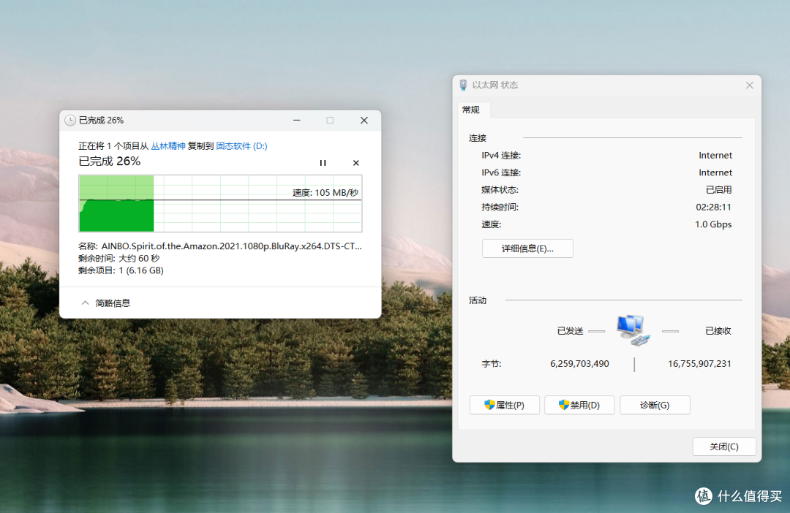Select the 常规 tab in Ethernet status
The height and width of the screenshot is (513, 790).
click(x=471, y=110)
